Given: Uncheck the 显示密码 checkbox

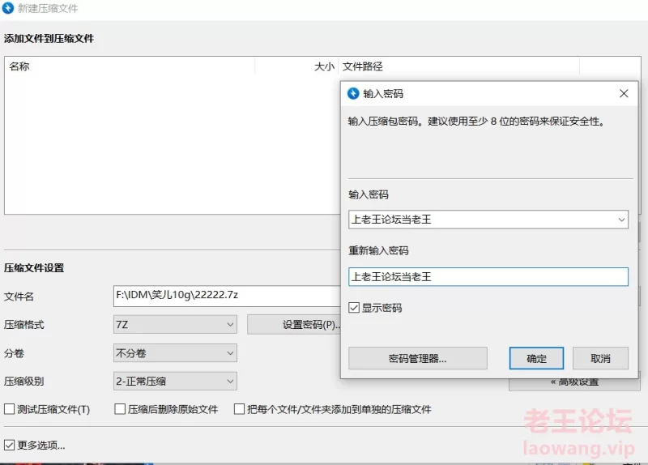Looking at the screenshot, I should pos(354,308).
